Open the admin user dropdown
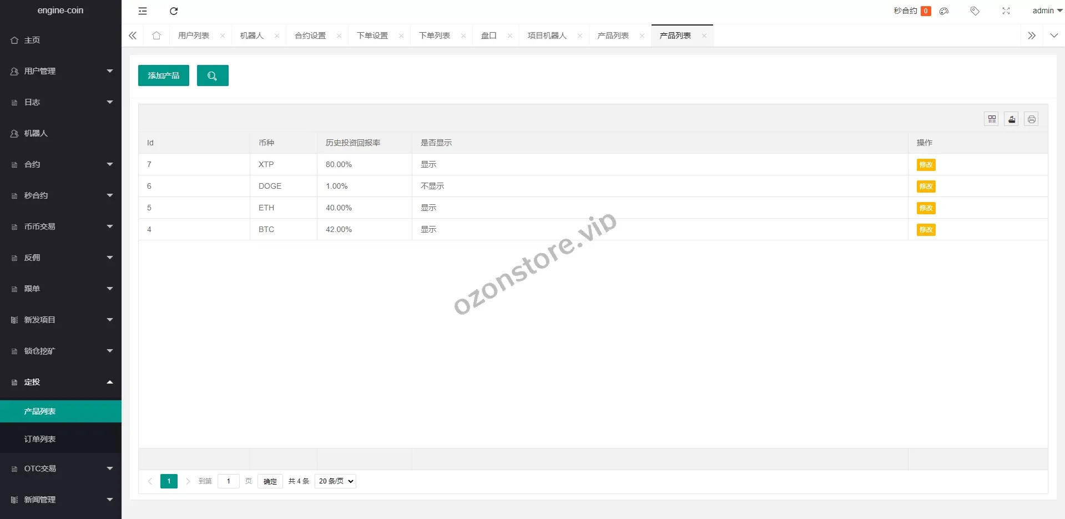The image size is (1065, 519). point(1047,11)
